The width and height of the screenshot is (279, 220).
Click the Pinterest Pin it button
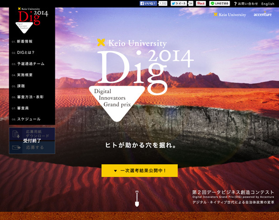coord(201,3)
